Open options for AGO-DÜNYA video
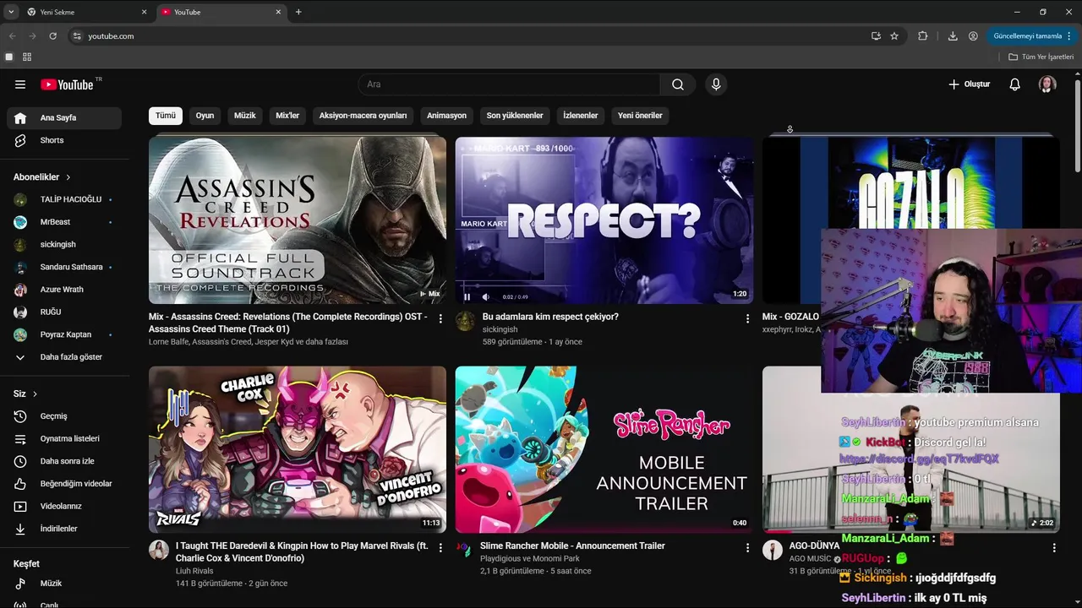Viewport: 1082px width, 608px height. pos(1054,547)
